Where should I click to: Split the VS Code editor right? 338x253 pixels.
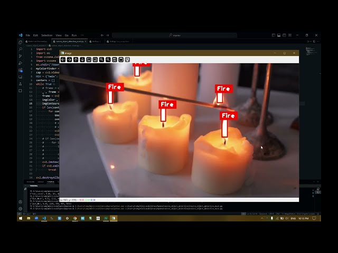[314, 42]
